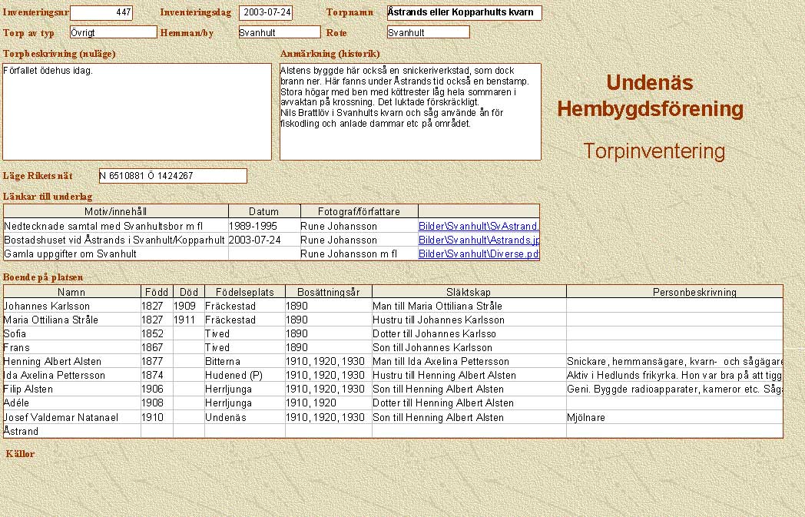Click the Torpnamn field
This screenshot has width=805, height=517.
point(464,13)
